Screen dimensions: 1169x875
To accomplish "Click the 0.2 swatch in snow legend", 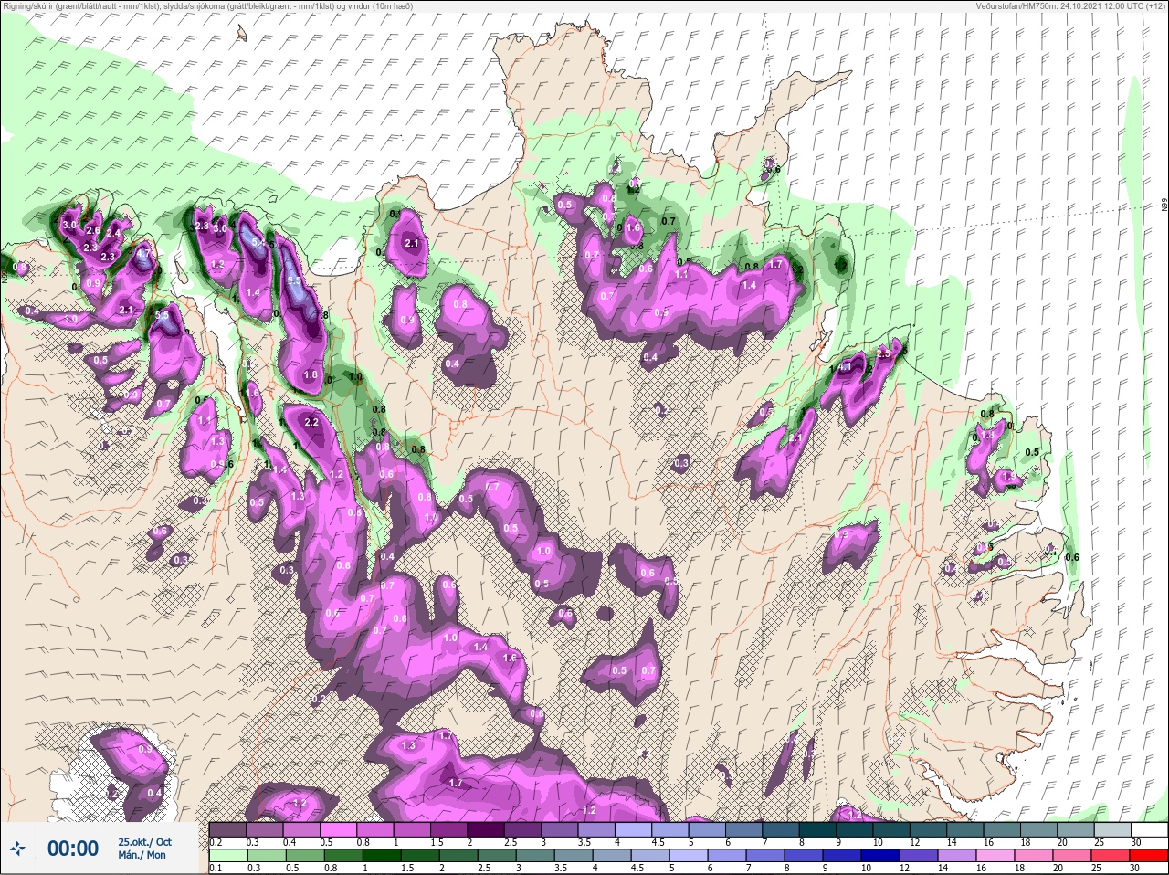I will [227, 830].
